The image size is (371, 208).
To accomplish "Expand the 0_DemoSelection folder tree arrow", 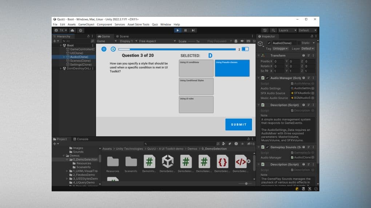I will [x=67, y=159].
